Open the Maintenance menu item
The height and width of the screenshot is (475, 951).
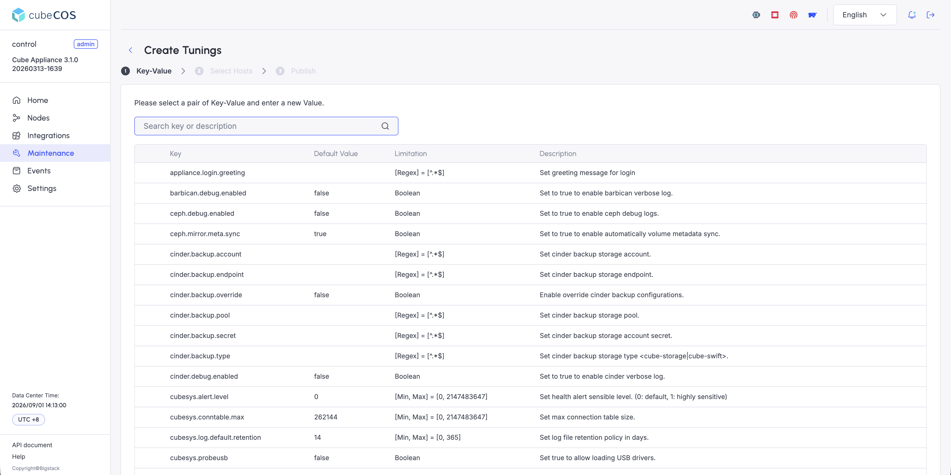click(55, 153)
